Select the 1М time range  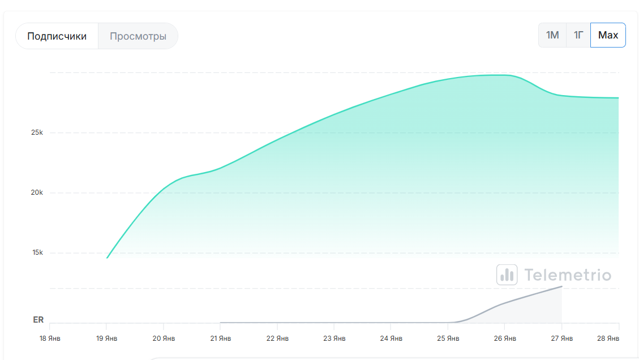click(x=552, y=35)
